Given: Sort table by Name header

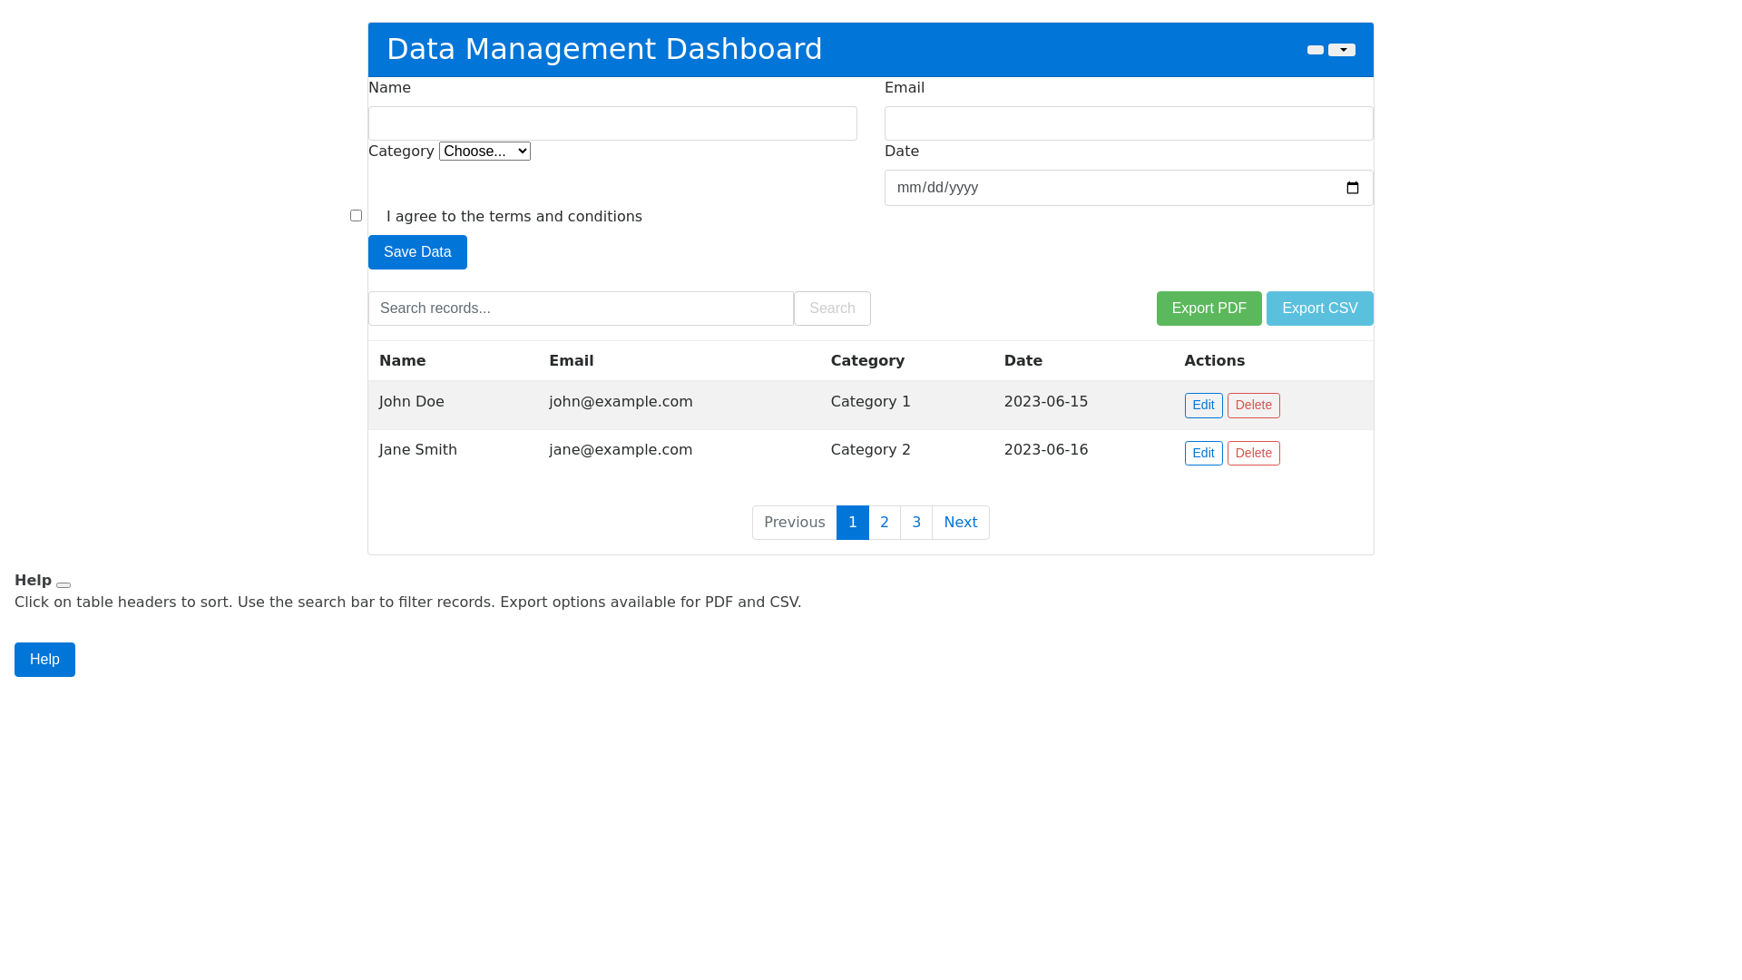Looking at the screenshot, I should click(x=402, y=361).
